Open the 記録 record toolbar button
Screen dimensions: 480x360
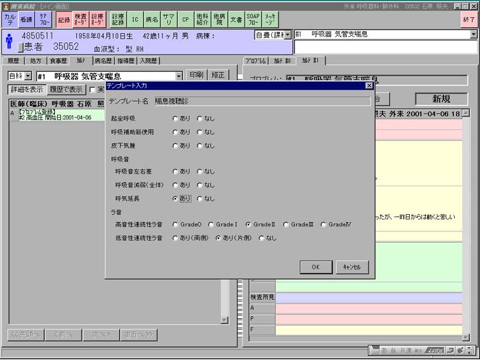[64, 20]
